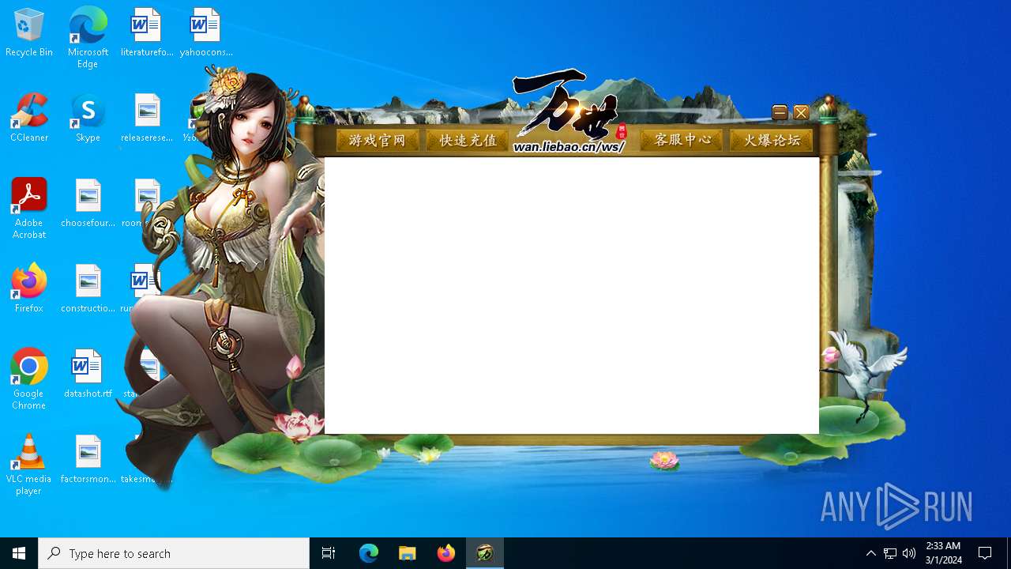The image size is (1011, 569).
Task: Open the volume control tray icon
Action: coord(909,553)
